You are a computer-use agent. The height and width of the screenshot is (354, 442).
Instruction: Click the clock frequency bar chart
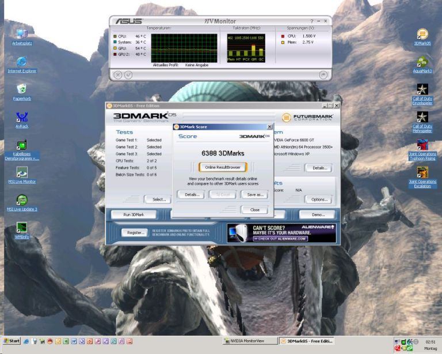click(246, 48)
